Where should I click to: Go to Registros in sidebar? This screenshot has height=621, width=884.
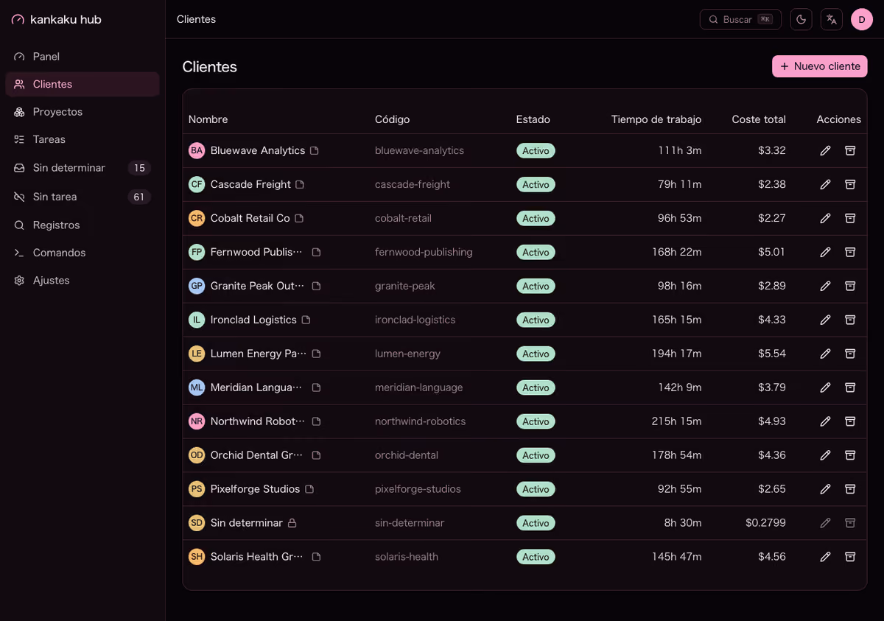pyautogui.click(x=83, y=225)
